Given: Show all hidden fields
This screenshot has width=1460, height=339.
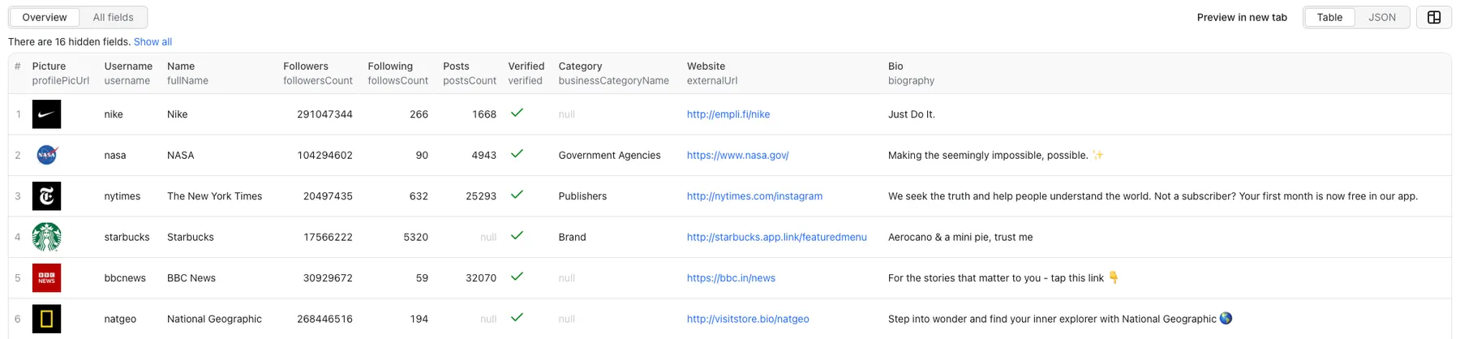Looking at the screenshot, I should click(x=152, y=42).
